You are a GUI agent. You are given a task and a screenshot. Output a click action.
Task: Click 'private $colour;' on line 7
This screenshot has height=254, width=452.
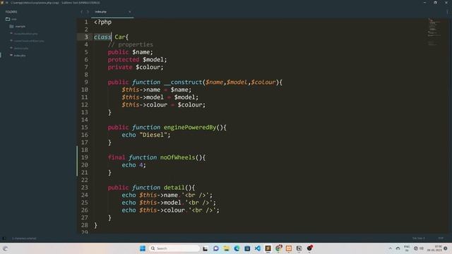136,67
